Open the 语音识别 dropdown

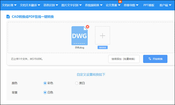coord(51,5)
